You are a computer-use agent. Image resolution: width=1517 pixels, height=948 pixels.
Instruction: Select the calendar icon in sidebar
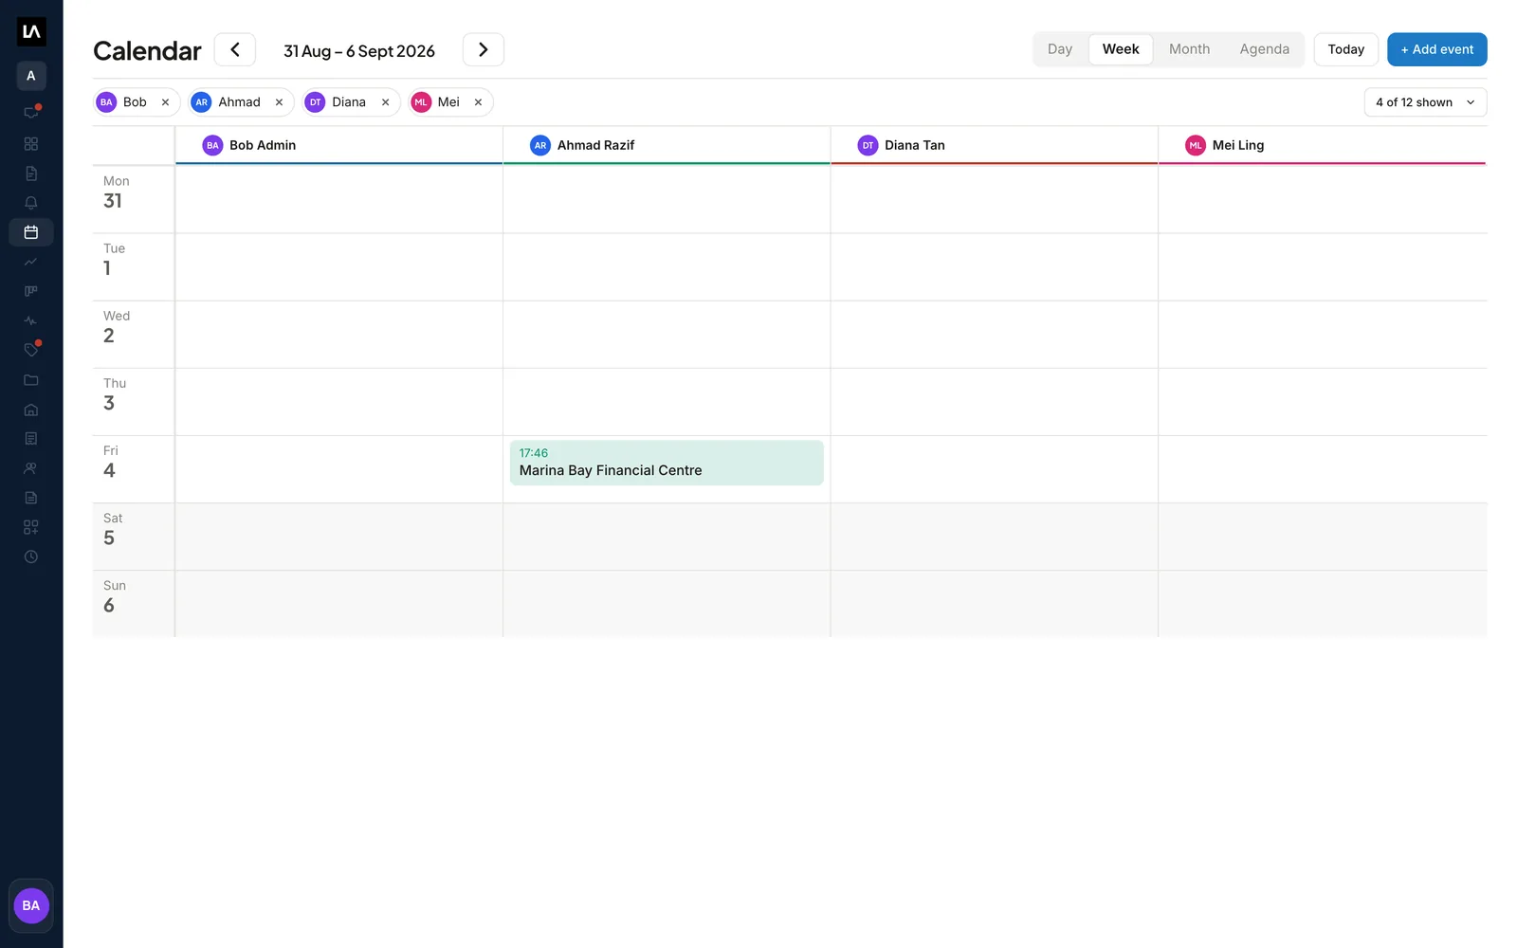pos(31,232)
